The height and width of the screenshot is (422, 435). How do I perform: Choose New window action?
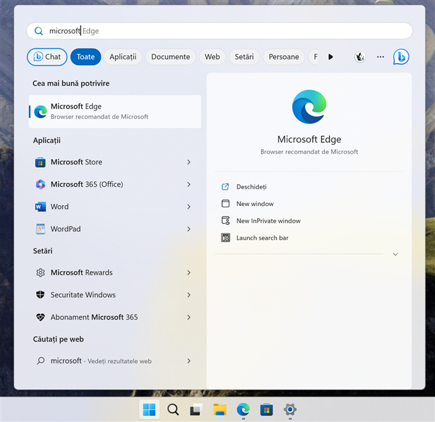pyautogui.click(x=255, y=204)
